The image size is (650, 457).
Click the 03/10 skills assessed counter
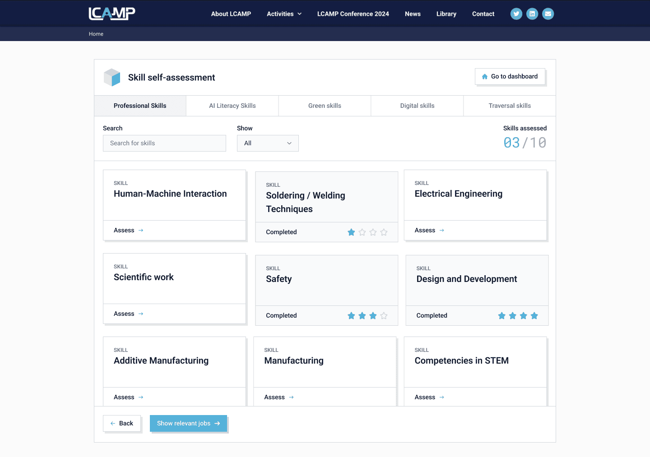525,143
